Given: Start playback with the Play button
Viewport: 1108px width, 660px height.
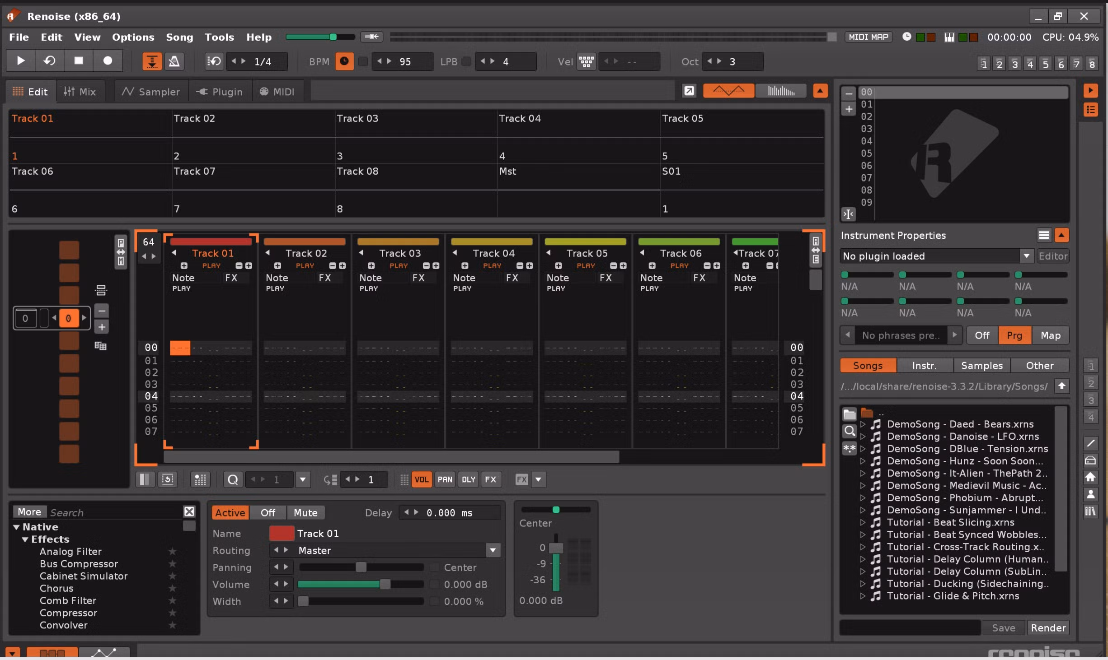Looking at the screenshot, I should coord(21,60).
